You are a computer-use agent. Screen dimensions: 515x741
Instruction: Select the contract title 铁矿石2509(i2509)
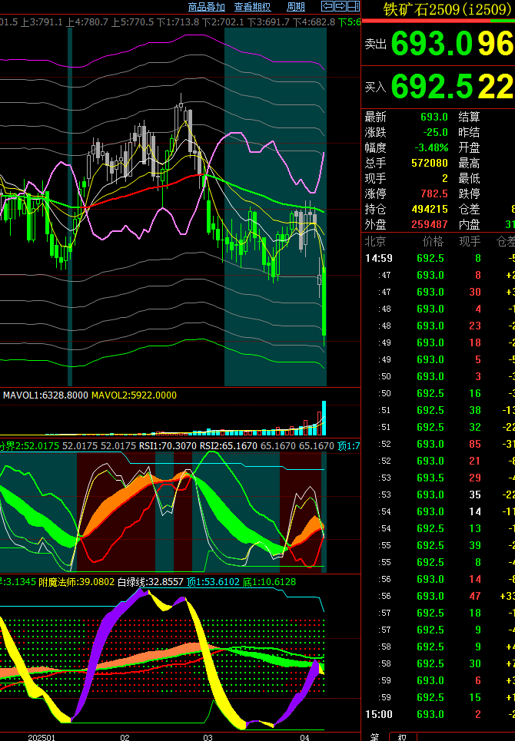[x=447, y=9]
